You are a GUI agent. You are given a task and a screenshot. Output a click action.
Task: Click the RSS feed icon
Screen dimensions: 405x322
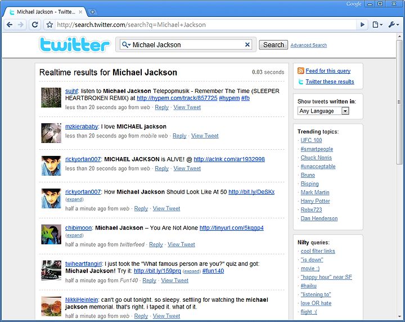pyautogui.click(x=300, y=70)
